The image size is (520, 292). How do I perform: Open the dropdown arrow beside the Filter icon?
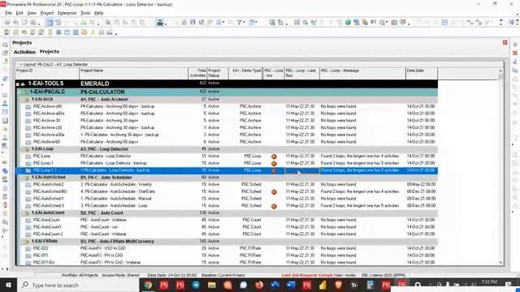click(244, 23)
